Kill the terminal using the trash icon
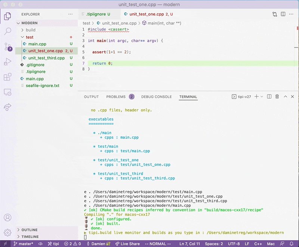 277,96
